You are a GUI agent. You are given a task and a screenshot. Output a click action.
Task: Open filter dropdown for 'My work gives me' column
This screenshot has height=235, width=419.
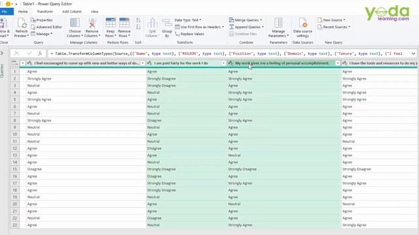(x=338, y=63)
